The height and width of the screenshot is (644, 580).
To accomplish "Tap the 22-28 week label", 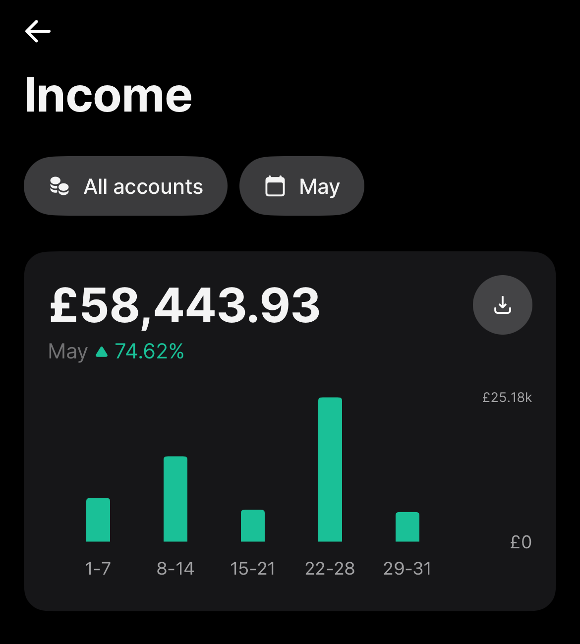I will pos(330,569).
